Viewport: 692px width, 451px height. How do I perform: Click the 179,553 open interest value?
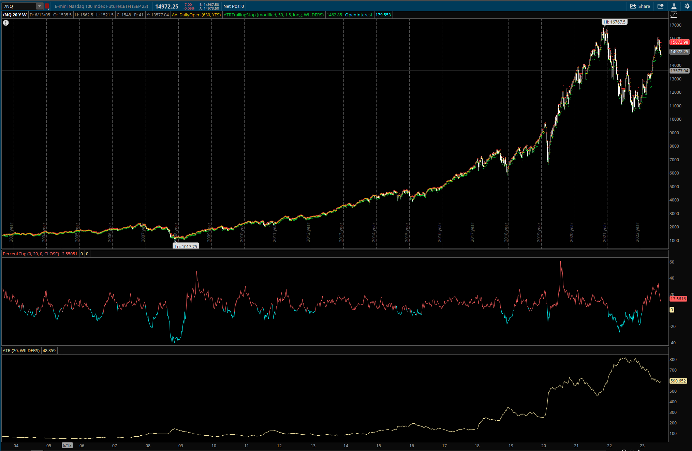pos(383,15)
